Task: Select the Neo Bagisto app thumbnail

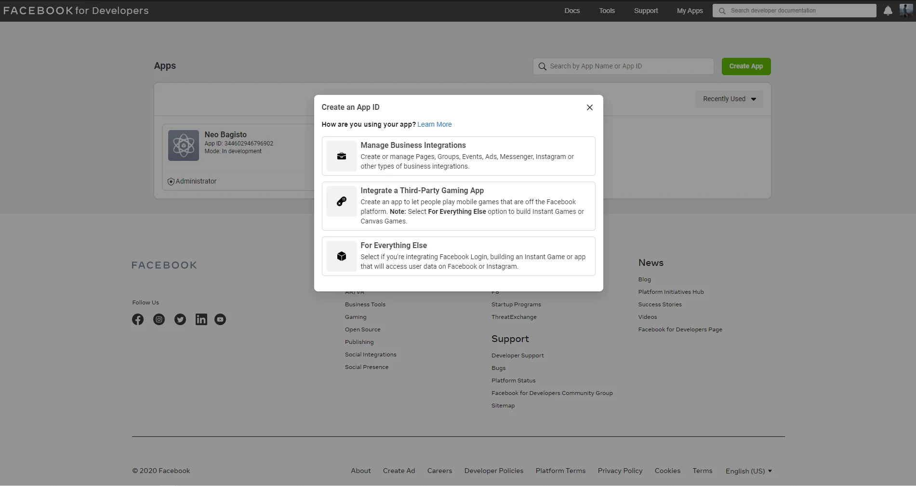Action: pyautogui.click(x=183, y=145)
